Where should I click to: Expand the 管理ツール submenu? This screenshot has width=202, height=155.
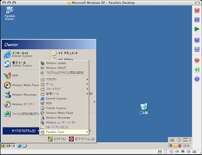[64, 94]
